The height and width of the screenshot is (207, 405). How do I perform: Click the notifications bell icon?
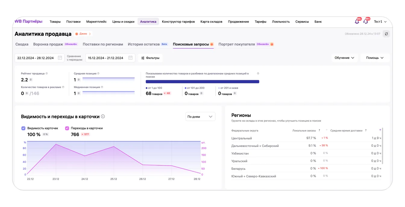[x=357, y=22]
